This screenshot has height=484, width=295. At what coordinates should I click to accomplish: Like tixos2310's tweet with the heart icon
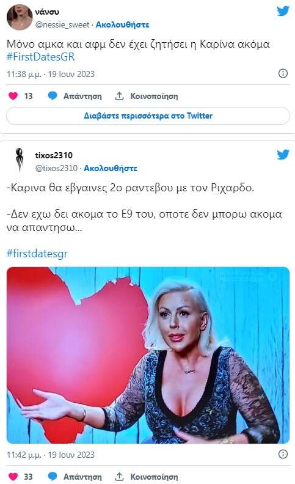[13, 477]
